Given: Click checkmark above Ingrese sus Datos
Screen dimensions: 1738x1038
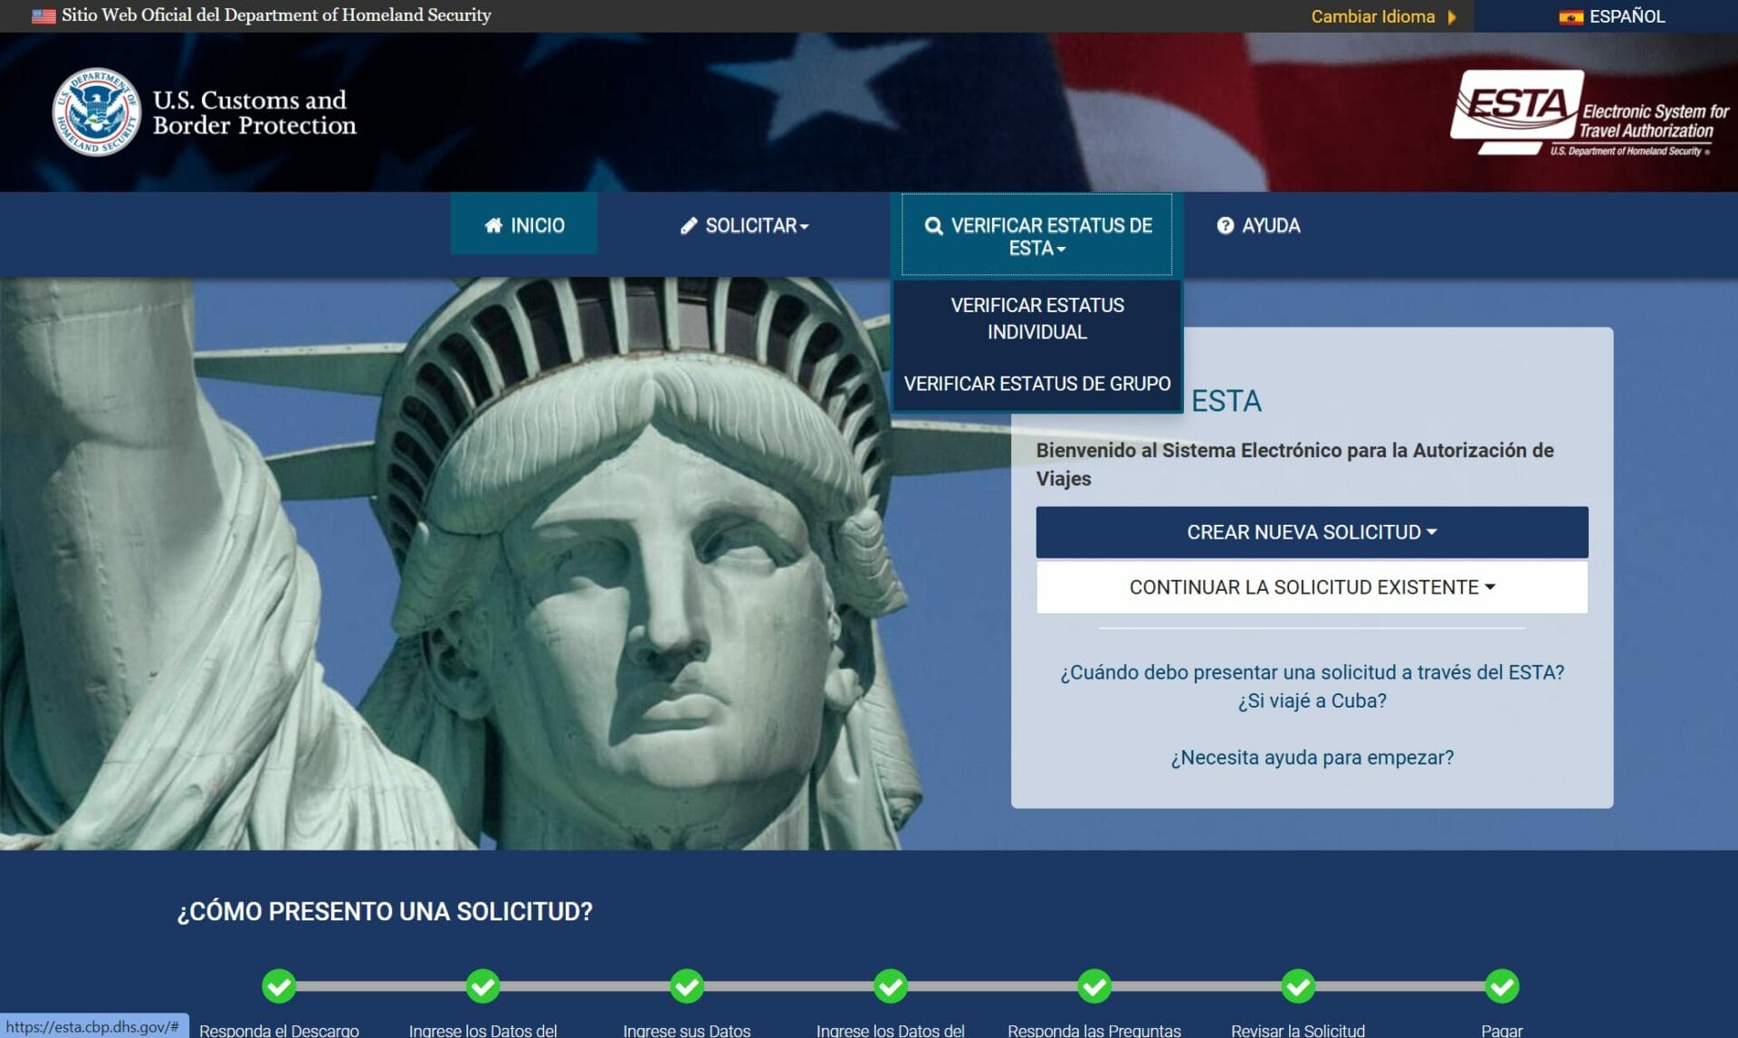Looking at the screenshot, I should coord(687,986).
